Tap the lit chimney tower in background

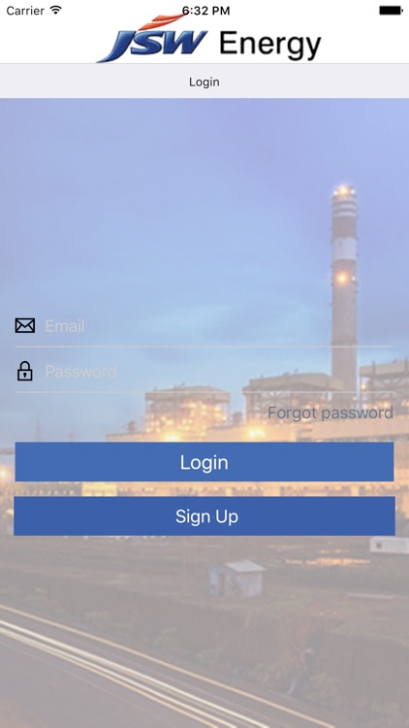[344, 292]
